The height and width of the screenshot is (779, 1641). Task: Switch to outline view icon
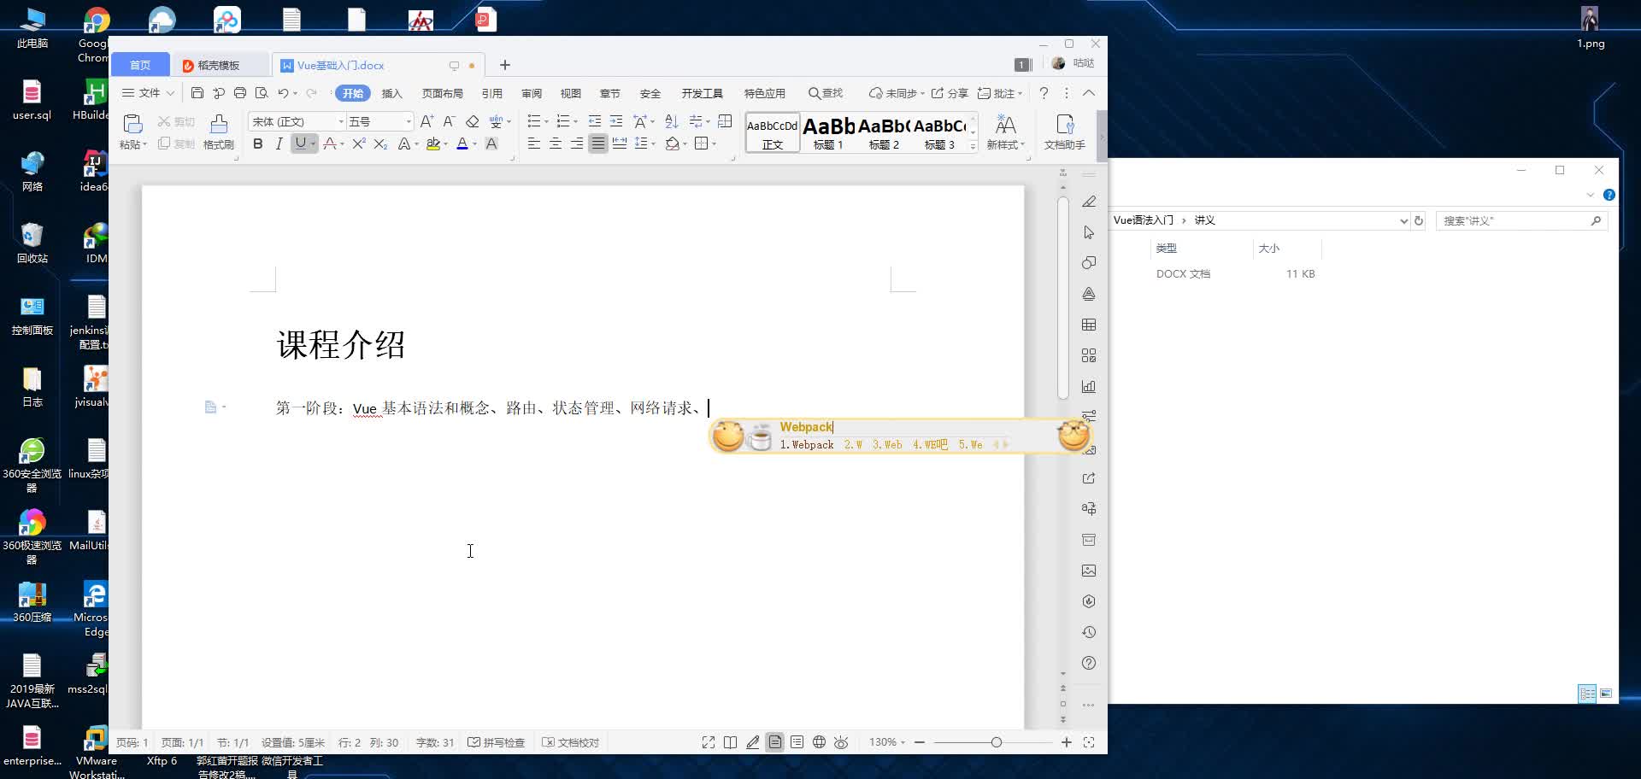(797, 742)
